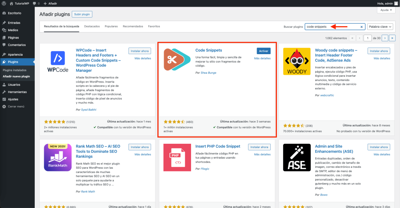
Task: Open Insert PHP Code Snippet title link
Action: (218, 146)
